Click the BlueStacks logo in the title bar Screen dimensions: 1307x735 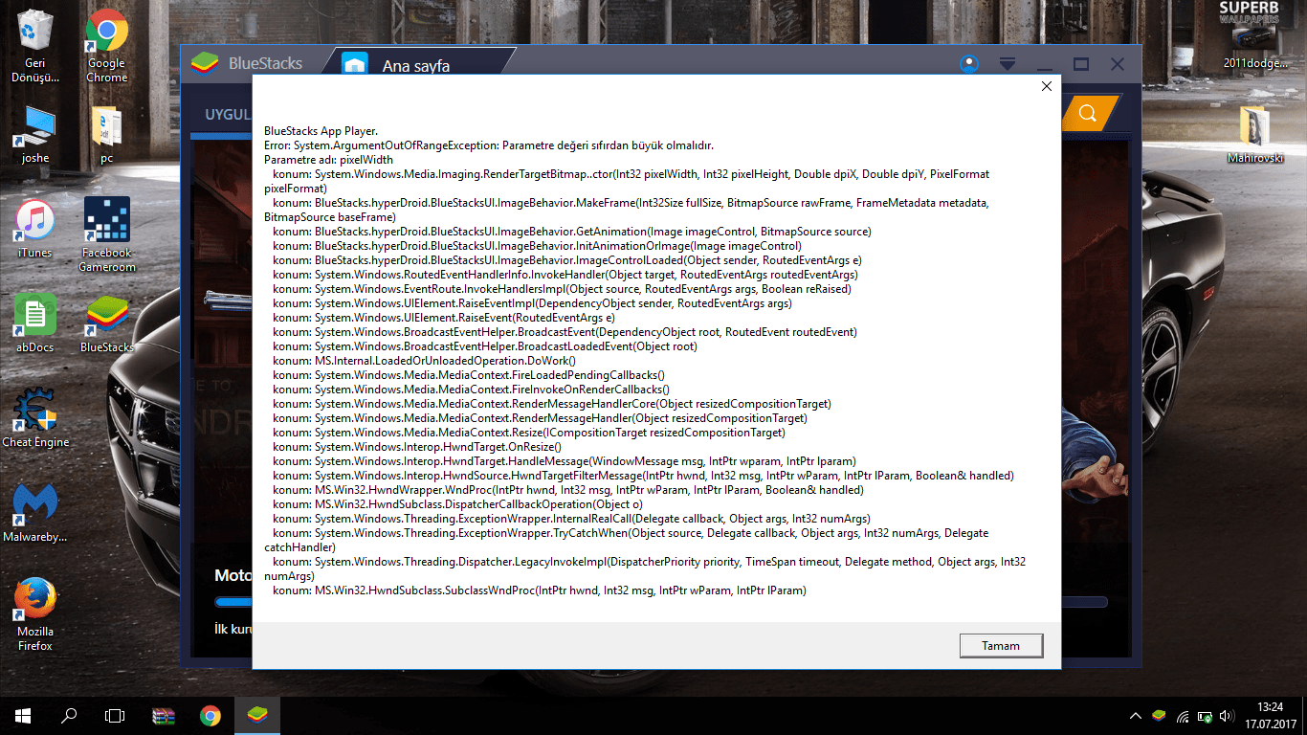click(205, 64)
